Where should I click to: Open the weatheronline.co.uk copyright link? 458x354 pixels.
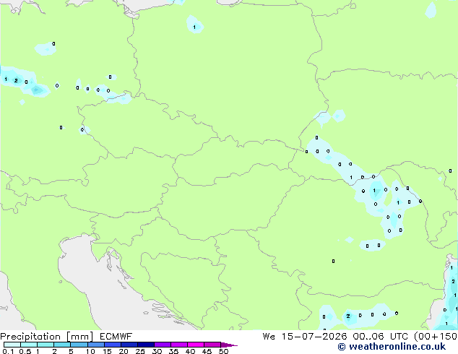392,347
